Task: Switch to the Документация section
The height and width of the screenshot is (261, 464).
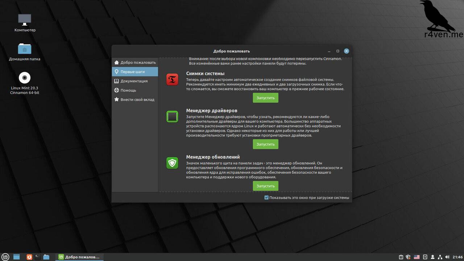Action: (x=134, y=81)
